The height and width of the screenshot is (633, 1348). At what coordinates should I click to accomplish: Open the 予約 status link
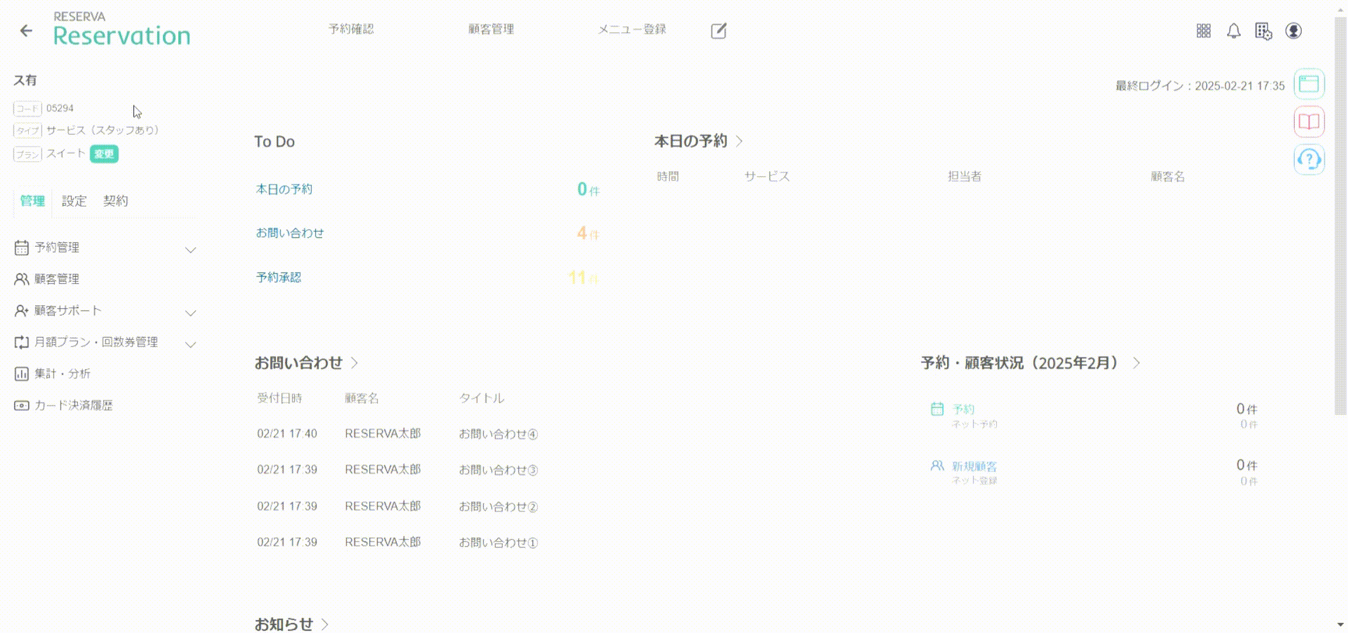(x=963, y=409)
